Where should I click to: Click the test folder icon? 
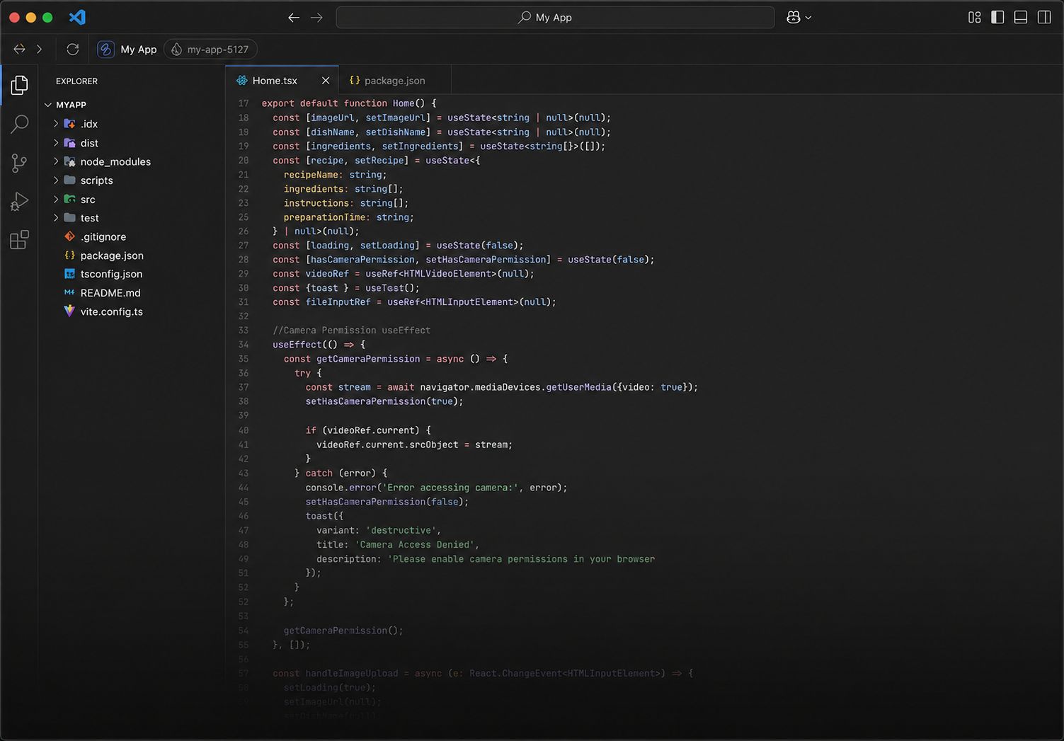pos(69,218)
